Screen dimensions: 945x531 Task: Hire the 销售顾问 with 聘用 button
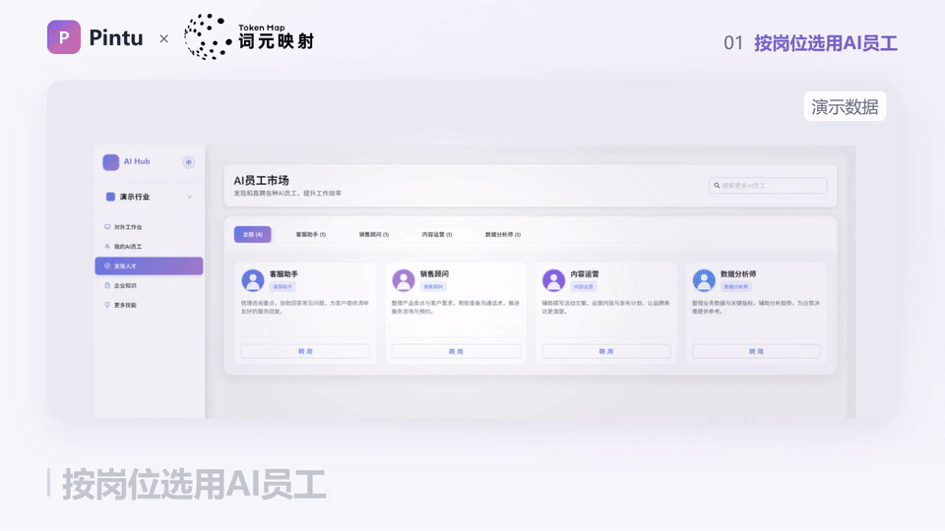pos(456,351)
